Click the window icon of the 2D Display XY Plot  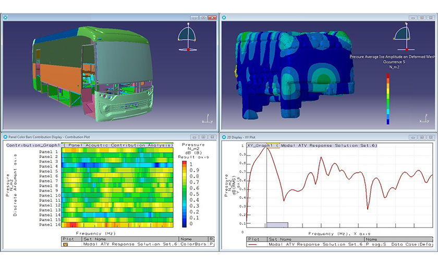pyautogui.click(x=225, y=136)
